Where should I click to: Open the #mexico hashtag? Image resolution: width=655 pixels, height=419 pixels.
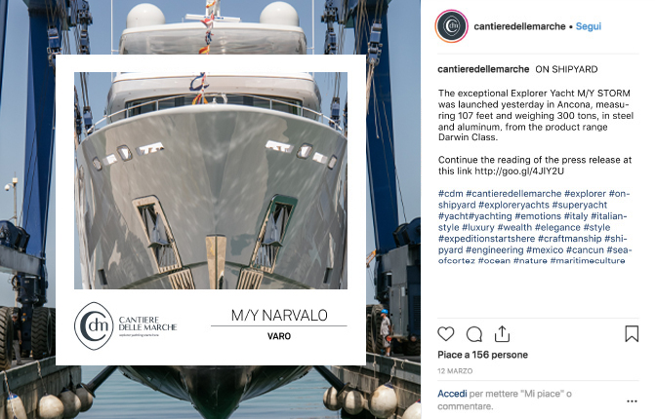point(545,249)
